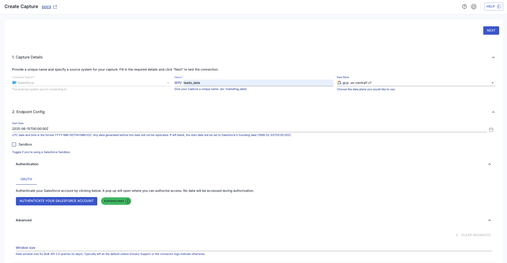Click Authenticate Your Salesforce Account button
Viewport: 507px width, 263px height.
[x=56, y=201]
